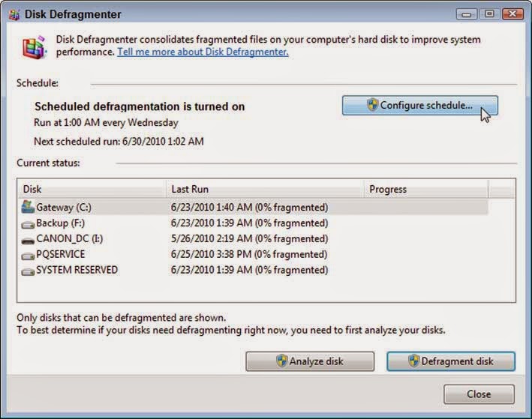This screenshot has height=419, width=532.
Task: Maximize the Disk Defragmenter window
Action: point(489,14)
